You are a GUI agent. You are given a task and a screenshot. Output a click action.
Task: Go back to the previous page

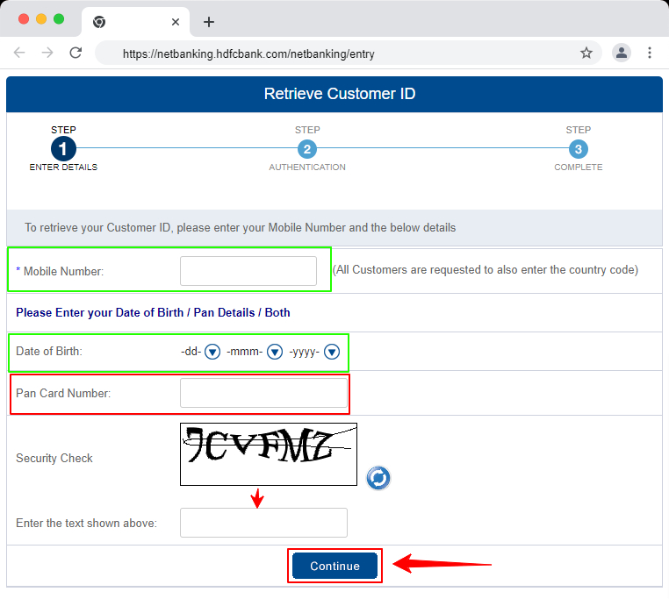point(19,53)
